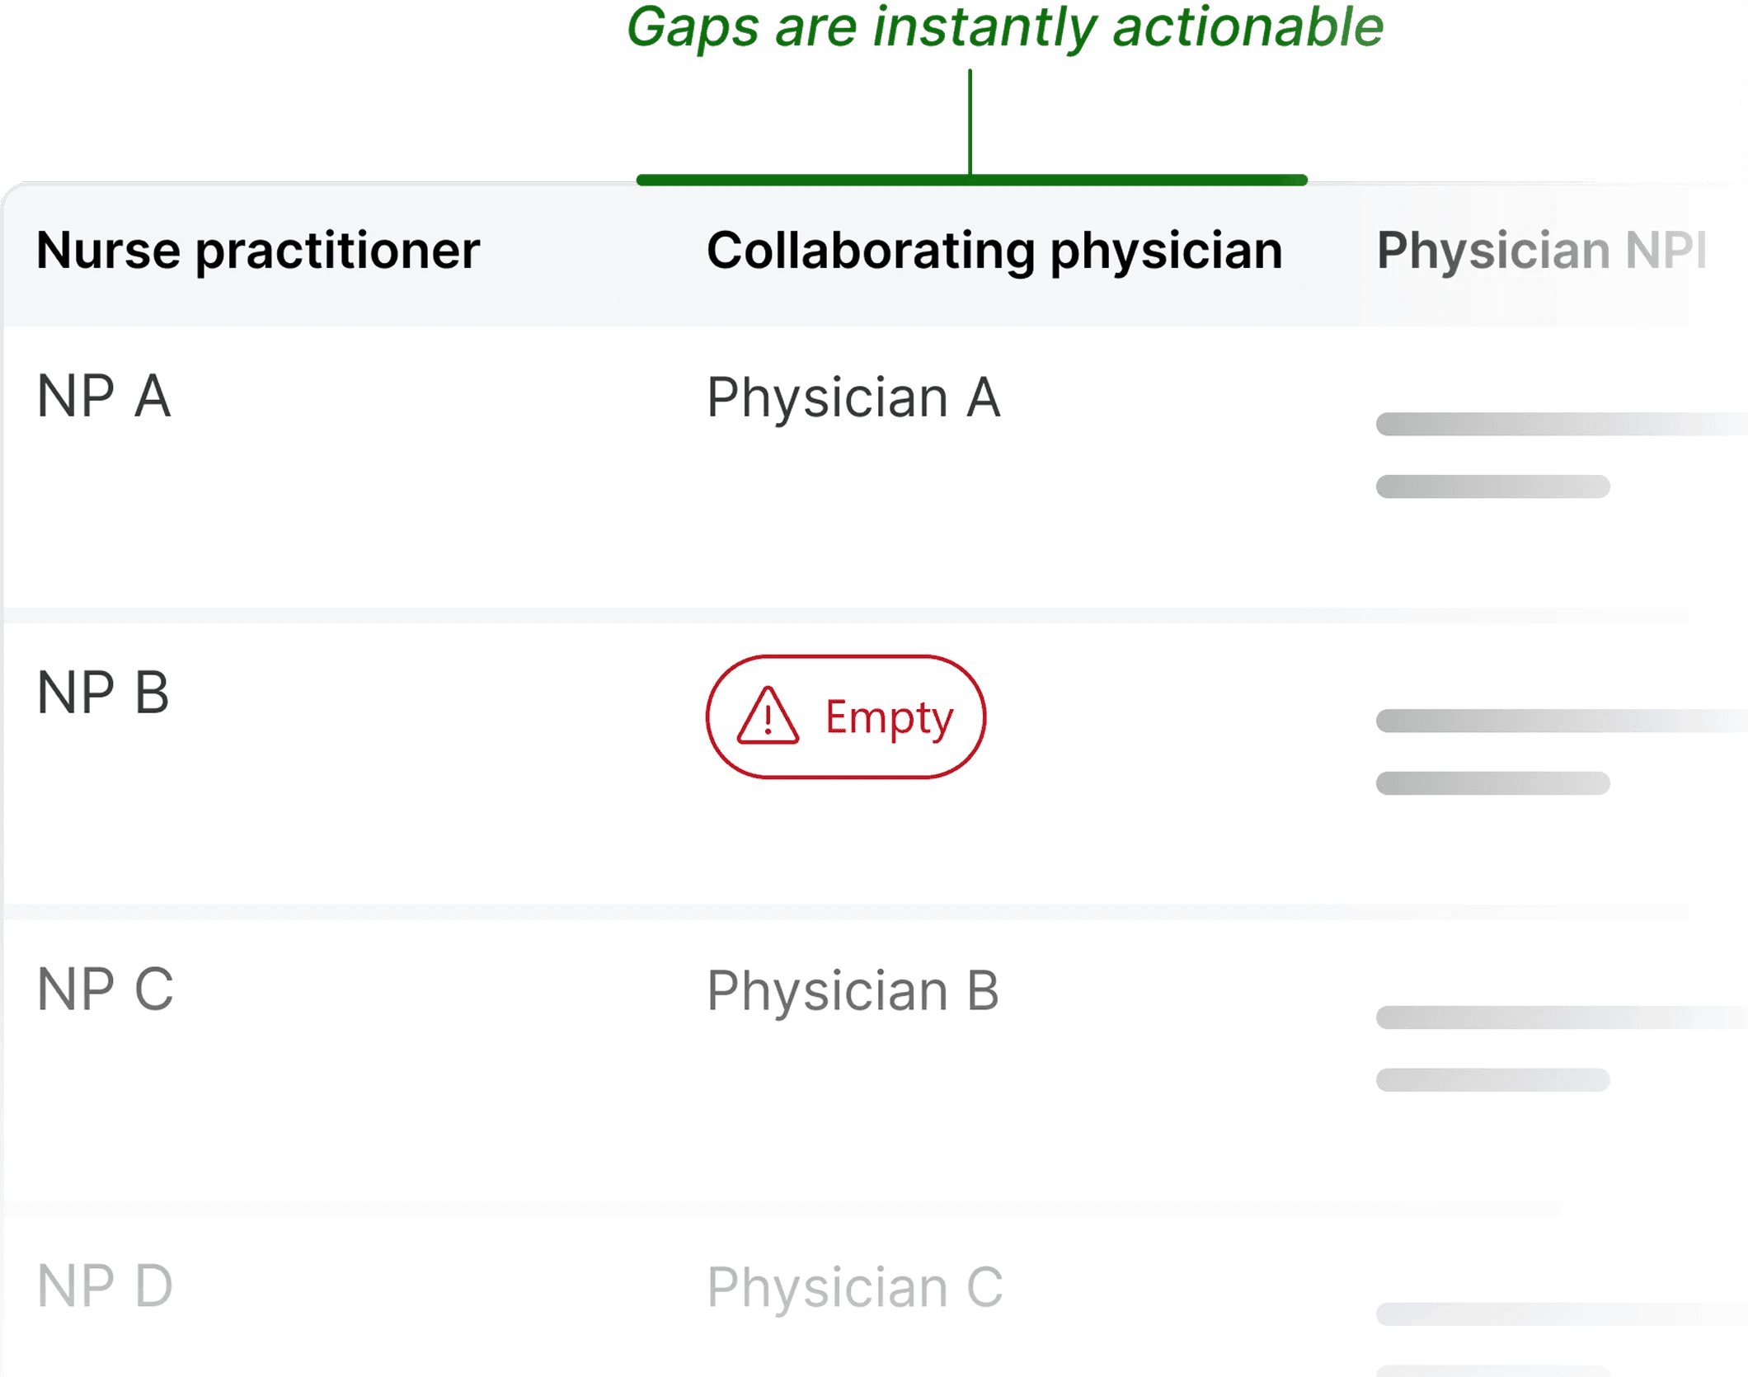Click NP A's shorter NPI placeholder bar
This screenshot has width=1748, height=1377.
(1492, 486)
